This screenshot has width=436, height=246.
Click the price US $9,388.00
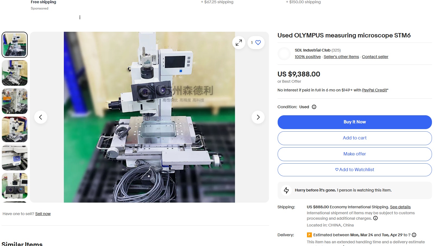click(299, 74)
